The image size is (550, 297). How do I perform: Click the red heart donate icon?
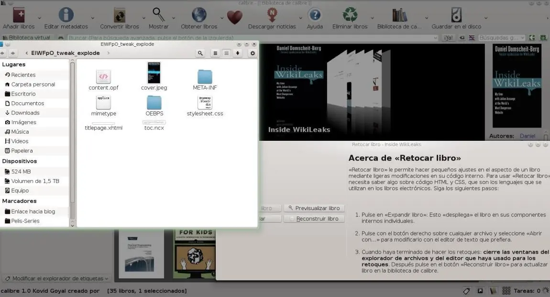point(235,17)
